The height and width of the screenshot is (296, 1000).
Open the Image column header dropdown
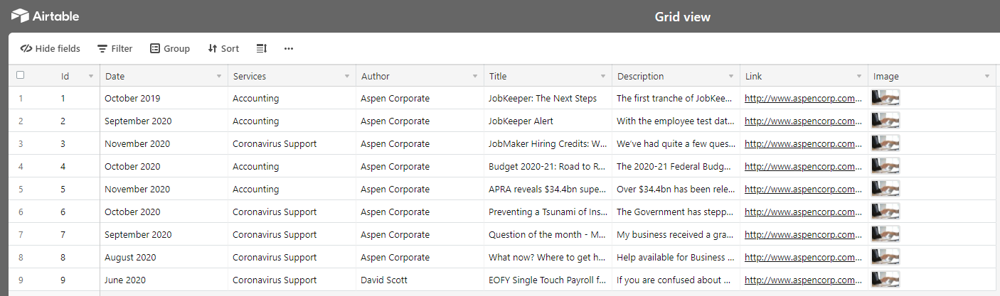[987, 76]
